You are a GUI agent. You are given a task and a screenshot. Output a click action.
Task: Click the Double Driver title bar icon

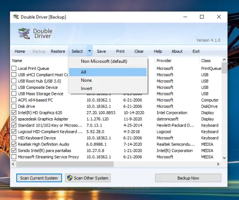(16, 17)
